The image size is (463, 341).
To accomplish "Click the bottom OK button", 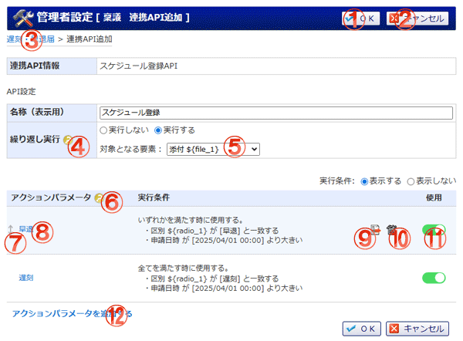I will pyautogui.click(x=362, y=329).
